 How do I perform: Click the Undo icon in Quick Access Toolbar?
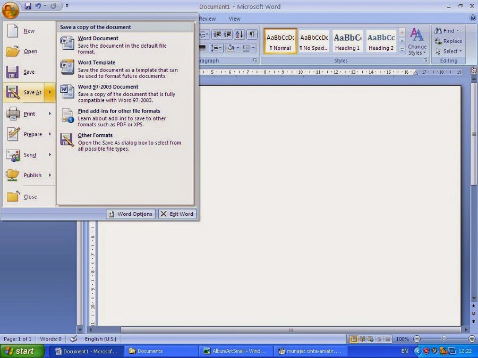(x=38, y=6)
